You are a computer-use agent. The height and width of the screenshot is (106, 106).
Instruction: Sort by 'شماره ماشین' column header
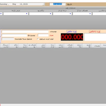coord(60,46)
